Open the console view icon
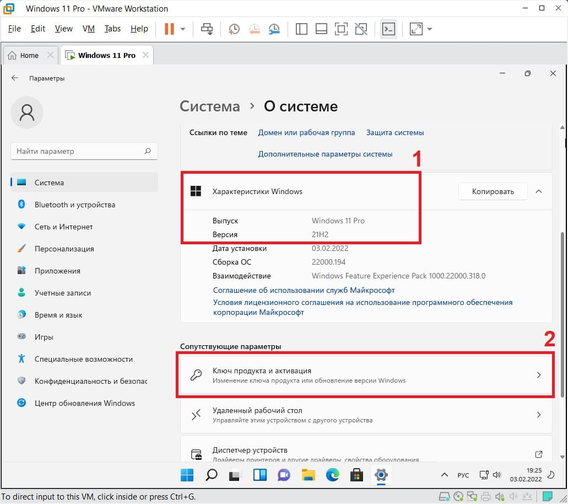This screenshot has width=568, height=504. pyautogui.click(x=389, y=29)
